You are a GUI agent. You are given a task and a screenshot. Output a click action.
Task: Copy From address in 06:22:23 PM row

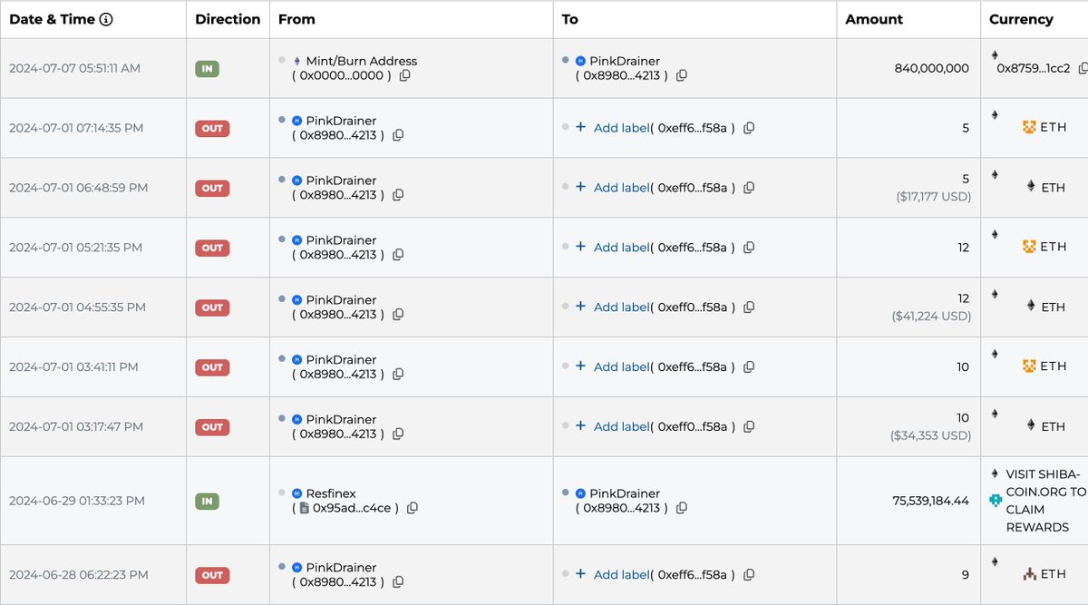397,582
